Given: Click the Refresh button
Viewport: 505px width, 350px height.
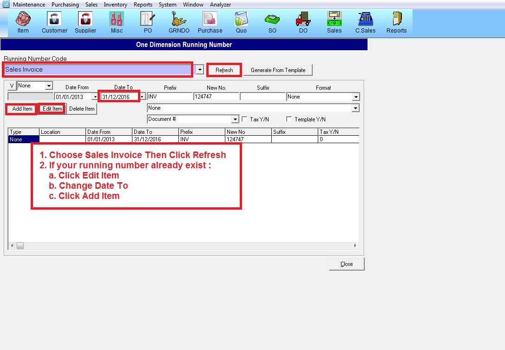Looking at the screenshot, I should coord(224,70).
